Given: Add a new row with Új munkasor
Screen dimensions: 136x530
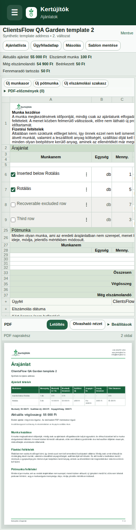Looking at the screenshot, I should 17,84.
